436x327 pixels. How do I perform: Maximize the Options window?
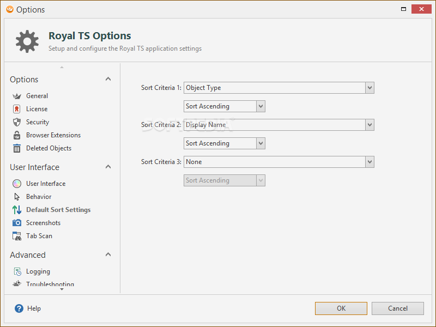click(403, 9)
